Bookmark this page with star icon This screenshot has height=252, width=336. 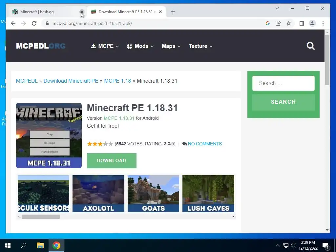pyautogui.click(x=289, y=23)
